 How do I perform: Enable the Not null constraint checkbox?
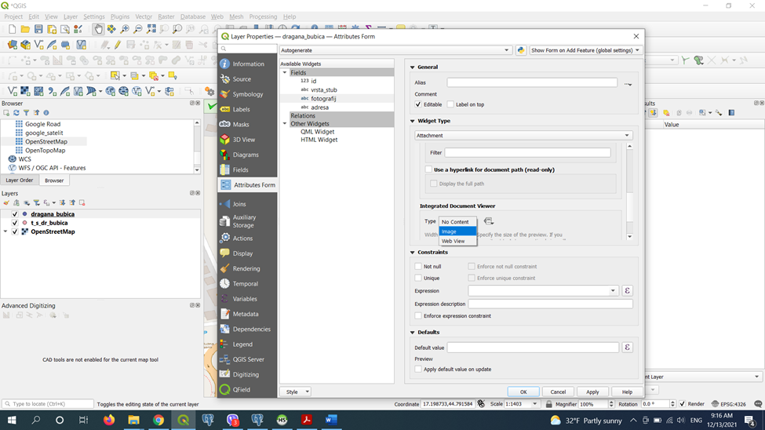[418, 267]
